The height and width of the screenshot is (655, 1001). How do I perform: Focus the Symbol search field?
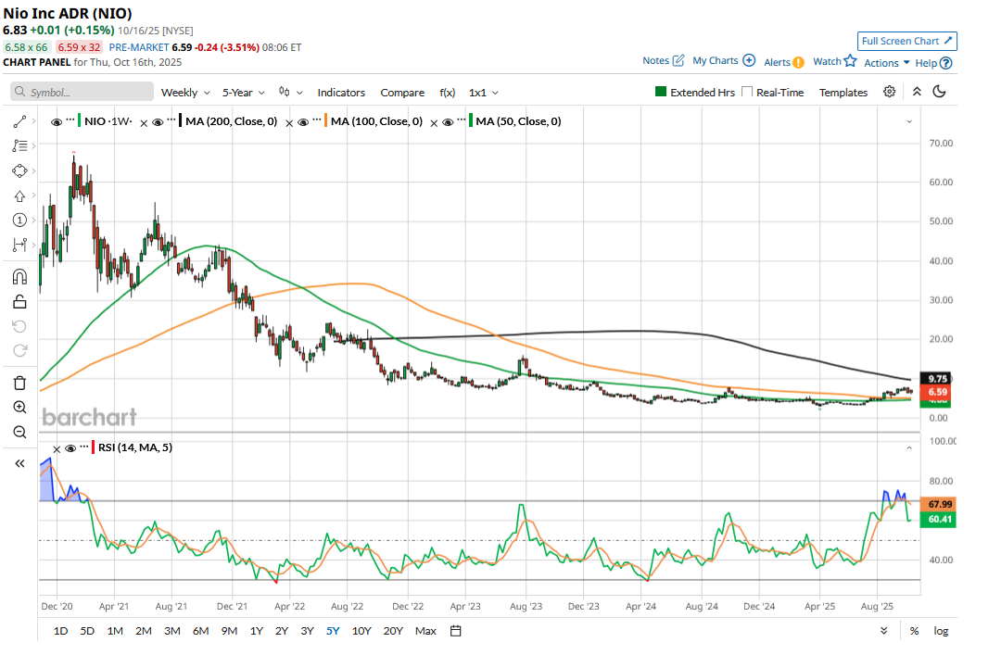pyautogui.click(x=82, y=92)
